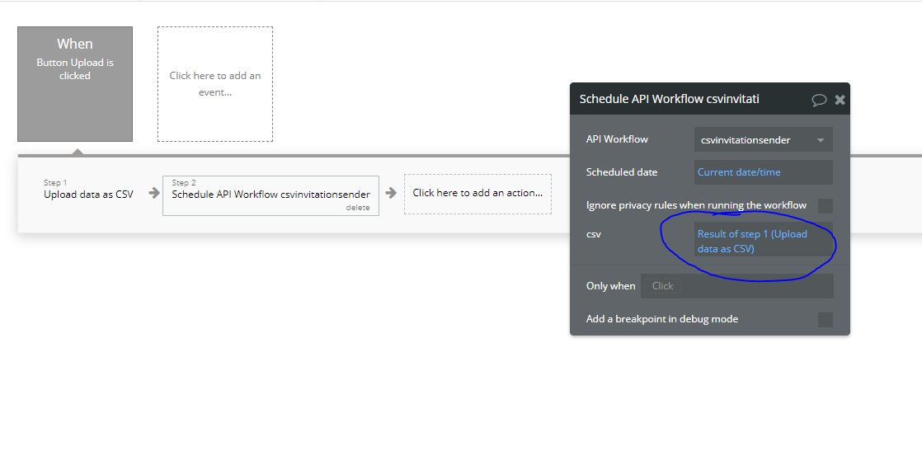Click the Schedule API Workflow panel title
Viewport: 922px width, 460px height.
click(669, 99)
